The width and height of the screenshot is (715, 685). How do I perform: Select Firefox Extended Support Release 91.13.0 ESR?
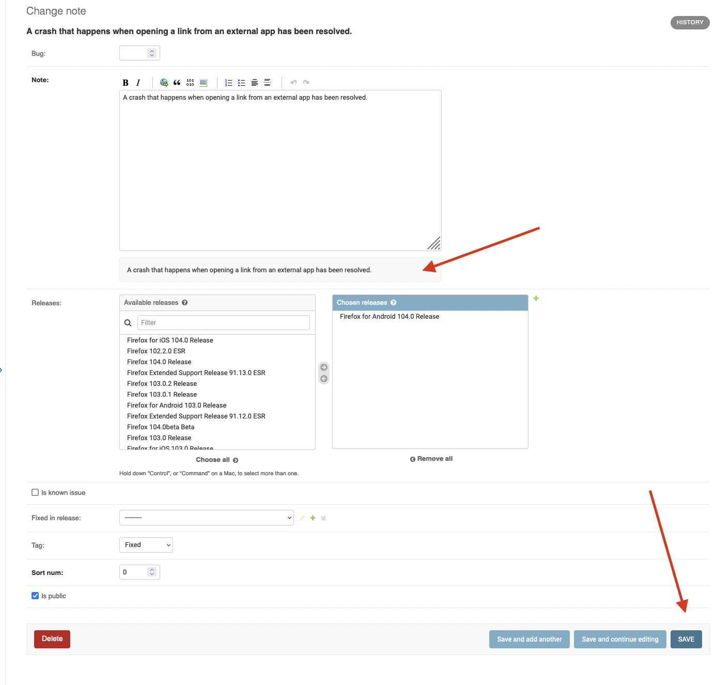pyautogui.click(x=196, y=372)
